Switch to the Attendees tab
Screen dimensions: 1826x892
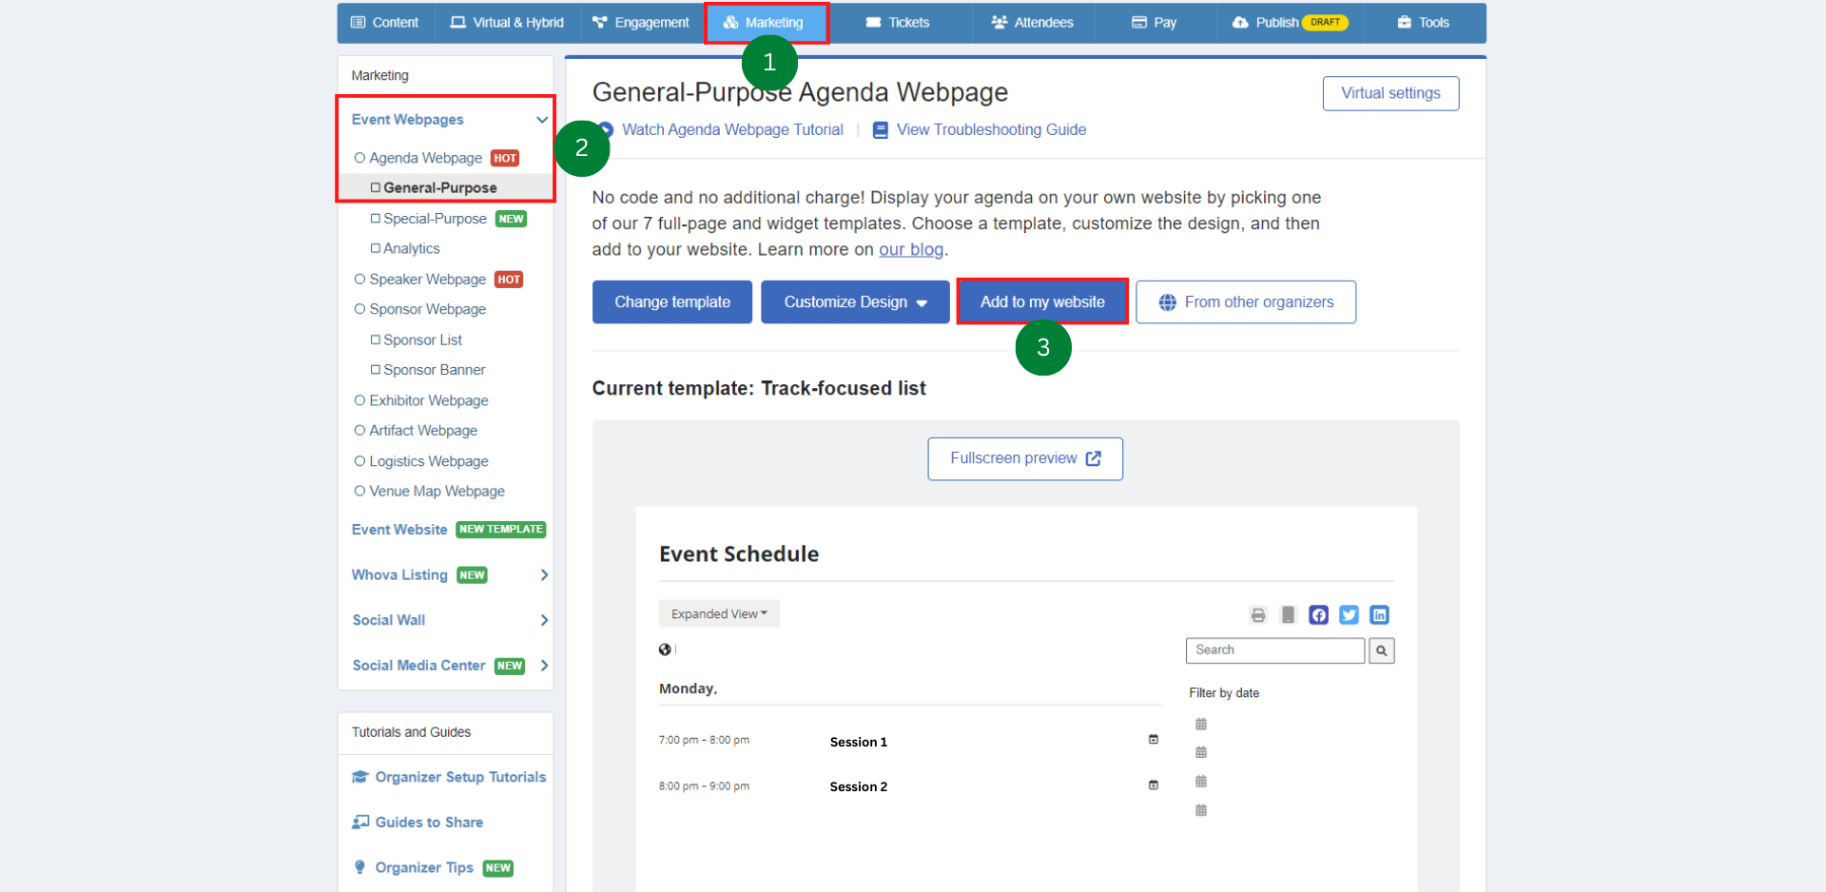(x=1033, y=22)
